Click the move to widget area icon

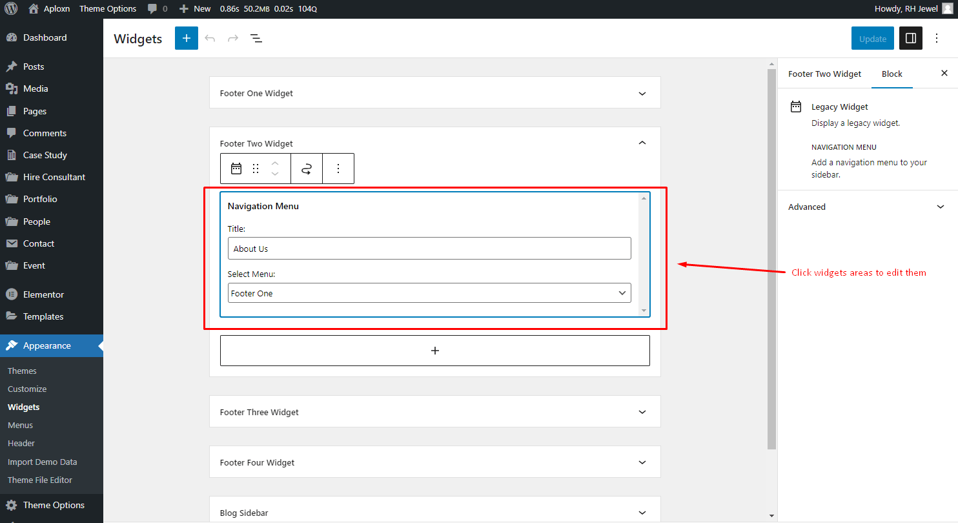[307, 169]
